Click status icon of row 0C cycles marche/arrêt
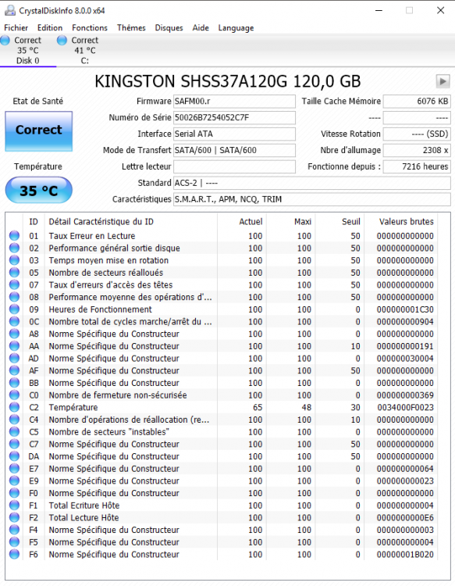The height and width of the screenshot is (586, 455). tap(14, 321)
